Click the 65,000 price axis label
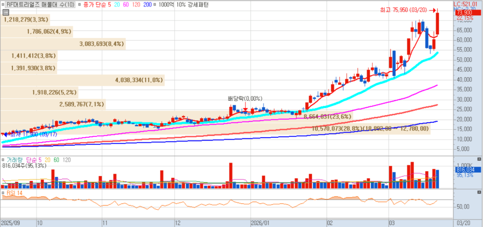The width and height of the screenshot is (483, 227). pyautogui.click(x=463, y=30)
